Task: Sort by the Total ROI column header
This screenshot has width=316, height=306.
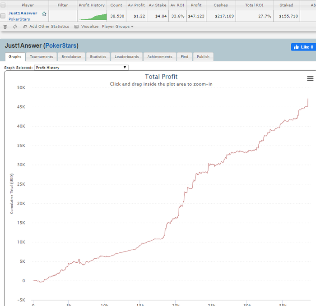Action: [255, 5]
